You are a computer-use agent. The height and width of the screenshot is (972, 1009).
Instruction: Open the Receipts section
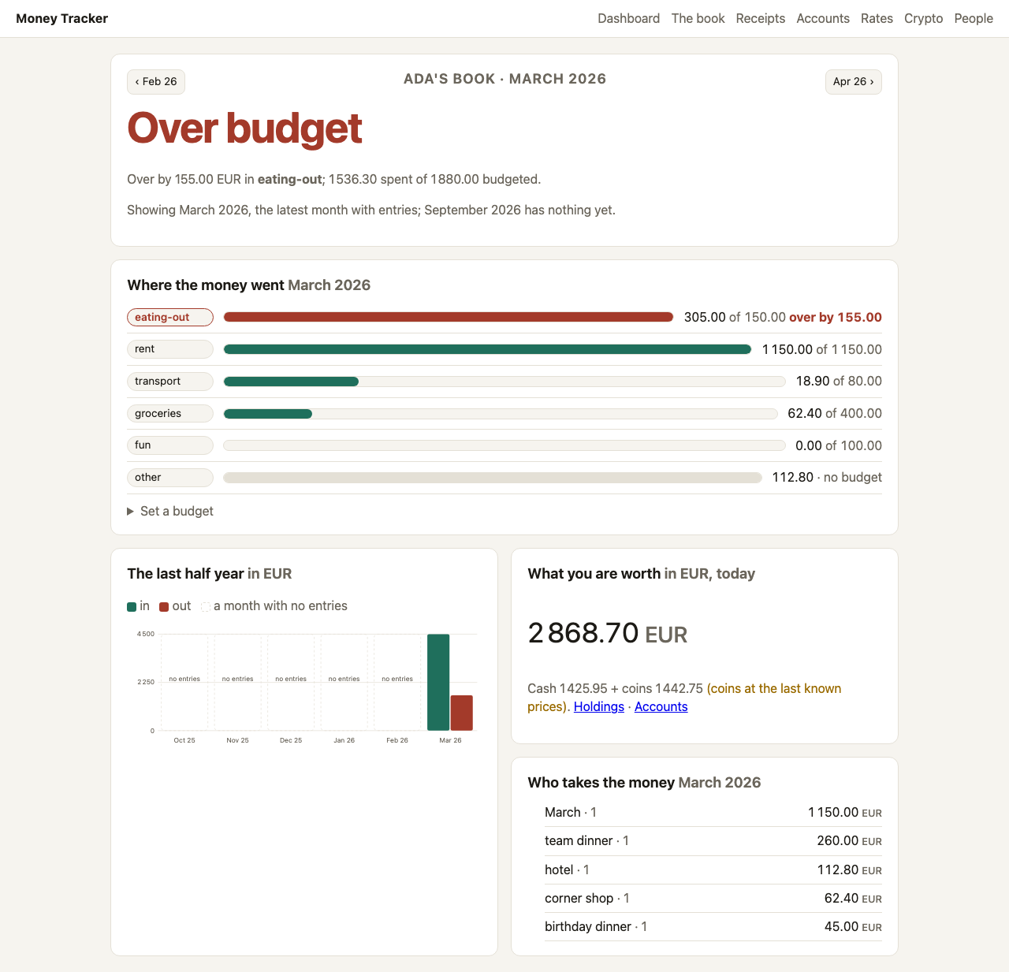[760, 18]
